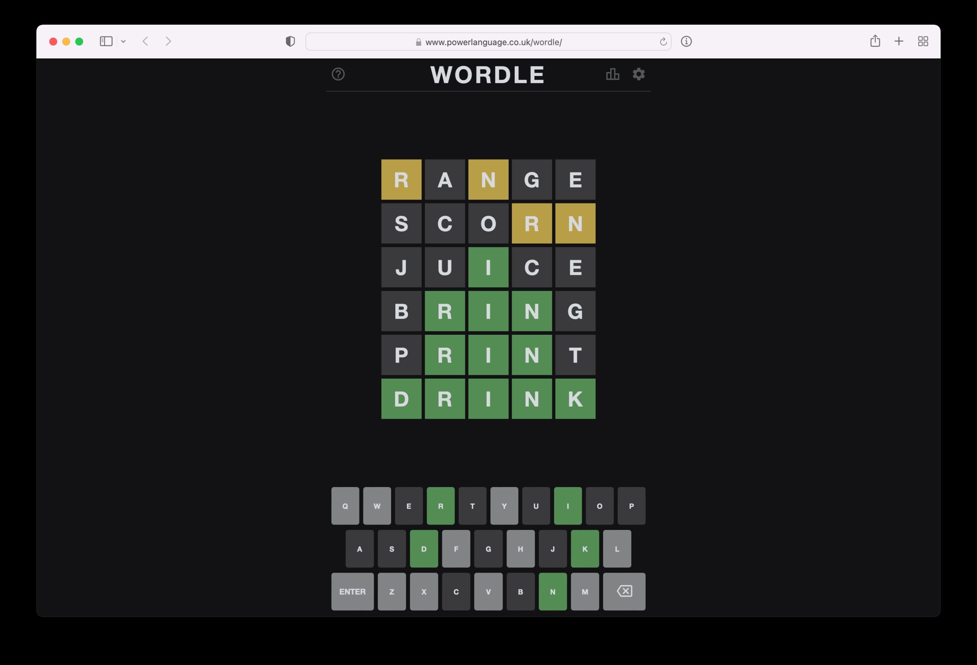Click the Safari privacy shield icon
Image resolution: width=977 pixels, height=665 pixels.
click(290, 41)
